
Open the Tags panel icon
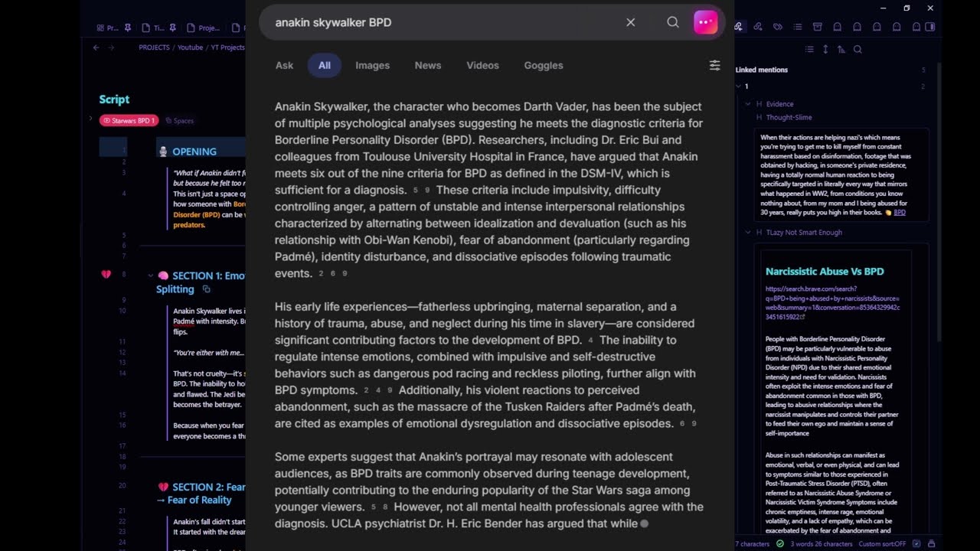coord(778,27)
